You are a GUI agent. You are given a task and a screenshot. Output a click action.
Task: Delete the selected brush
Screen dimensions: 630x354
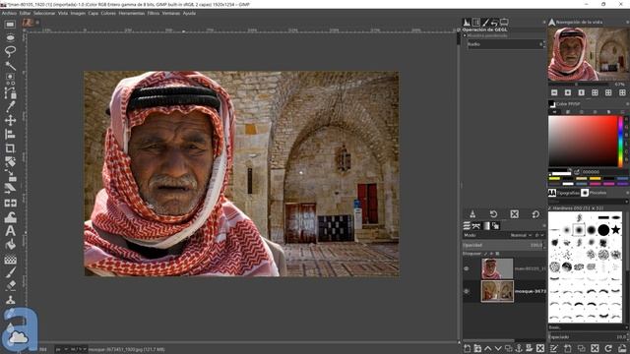click(x=595, y=348)
